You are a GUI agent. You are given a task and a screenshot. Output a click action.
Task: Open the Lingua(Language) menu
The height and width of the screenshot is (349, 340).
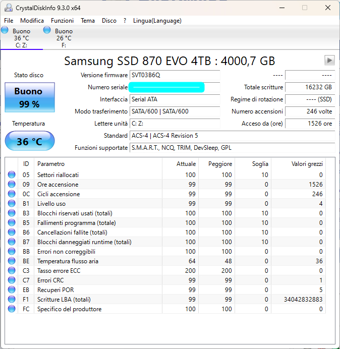(157, 21)
